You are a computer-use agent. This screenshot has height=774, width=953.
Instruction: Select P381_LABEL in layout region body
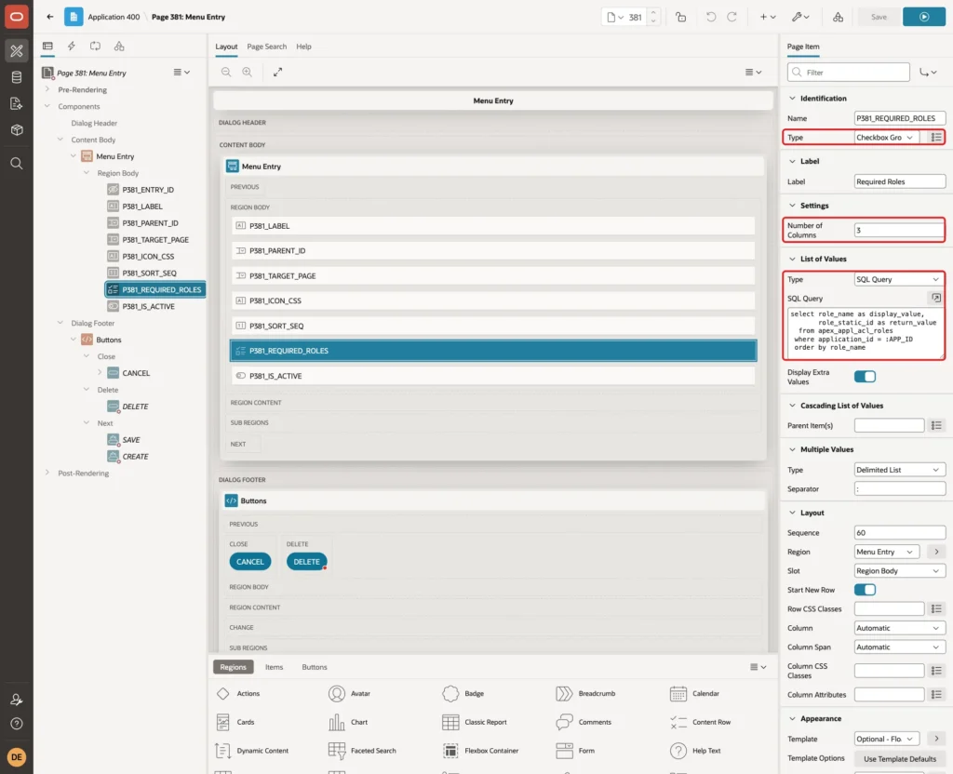pos(493,226)
